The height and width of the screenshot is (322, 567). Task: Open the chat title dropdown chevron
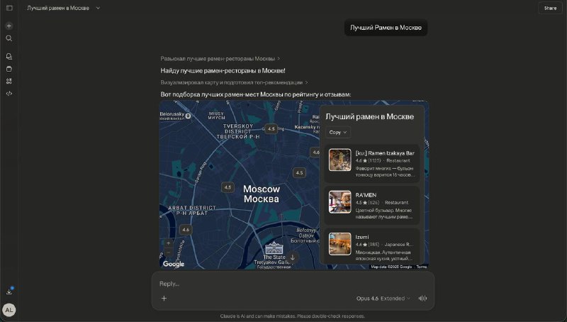[x=98, y=8]
